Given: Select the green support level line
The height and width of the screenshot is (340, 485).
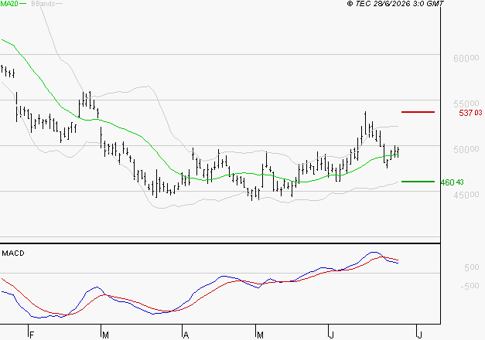Looking at the screenshot, I should tap(418, 182).
